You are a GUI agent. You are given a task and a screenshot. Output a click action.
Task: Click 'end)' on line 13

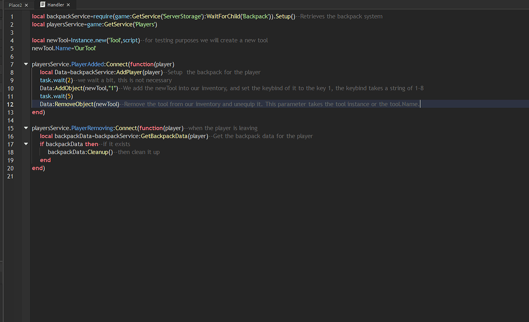pos(38,112)
